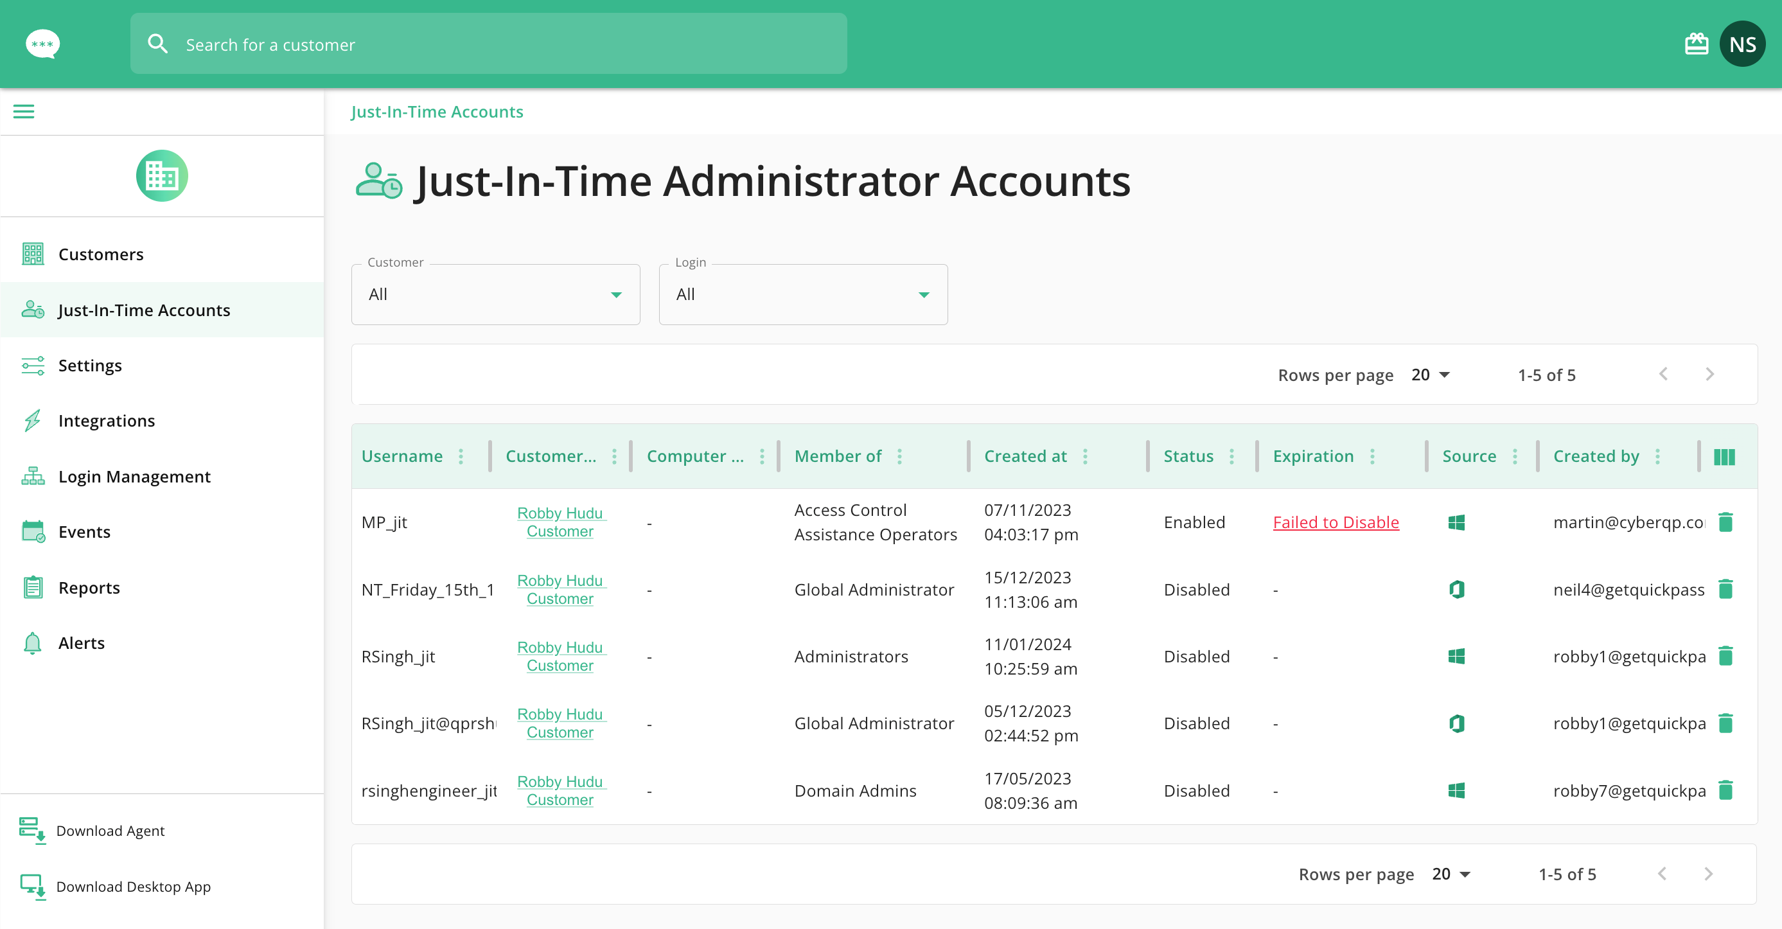Open Created by column options menu
The image size is (1782, 929).
click(x=1657, y=457)
